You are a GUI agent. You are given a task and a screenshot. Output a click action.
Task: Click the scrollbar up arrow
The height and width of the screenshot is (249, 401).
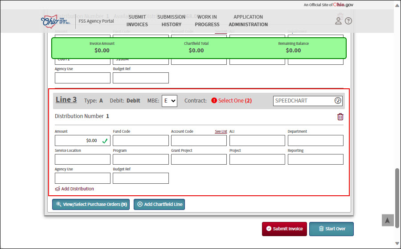tap(397, 5)
